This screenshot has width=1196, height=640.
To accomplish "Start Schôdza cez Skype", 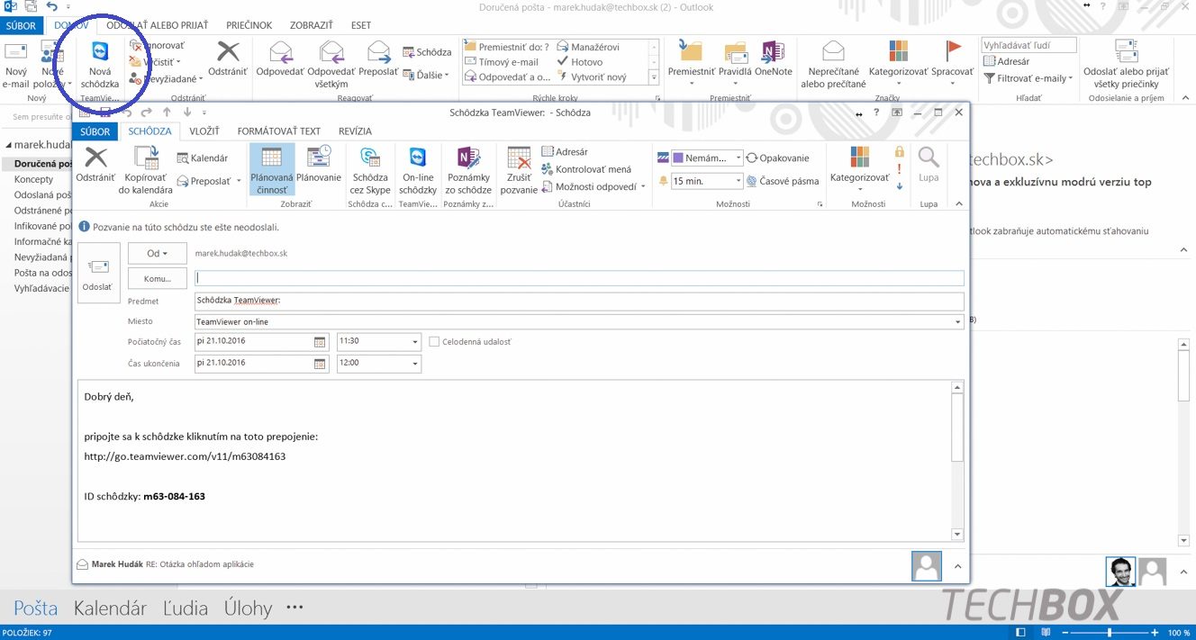I will [x=370, y=170].
